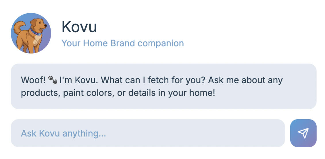325x159 pixels.
Task: Click the word "companion" in the subtitle
Action: click(160, 43)
